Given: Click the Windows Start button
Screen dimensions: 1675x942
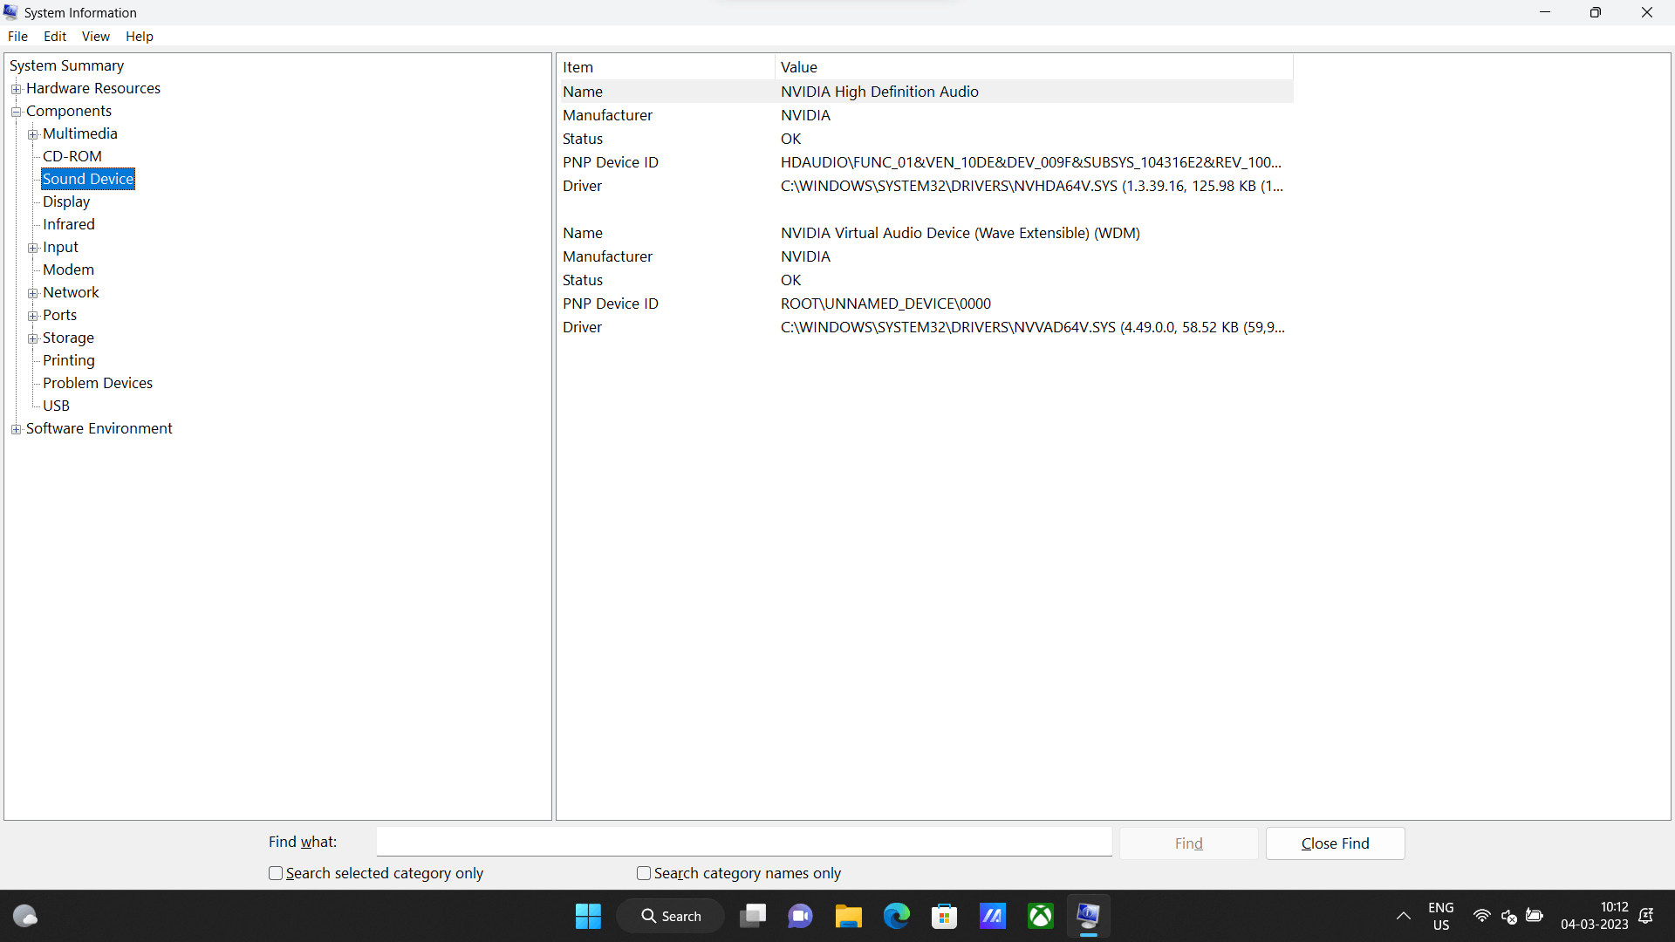Looking at the screenshot, I should 588,916.
